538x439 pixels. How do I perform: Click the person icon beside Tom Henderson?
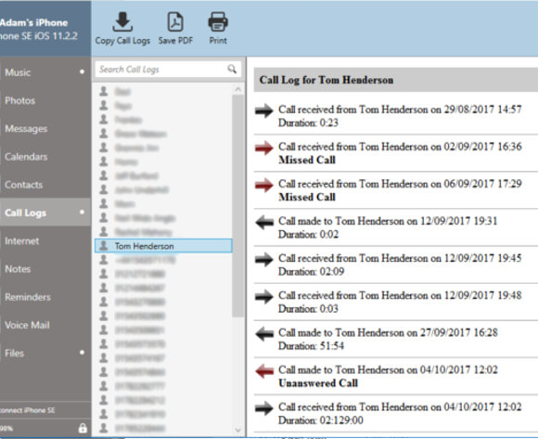pyautogui.click(x=103, y=245)
